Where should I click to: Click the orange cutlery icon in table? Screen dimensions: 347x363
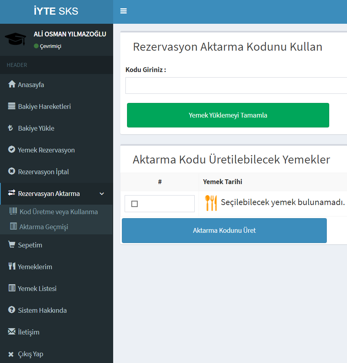(211, 203)
